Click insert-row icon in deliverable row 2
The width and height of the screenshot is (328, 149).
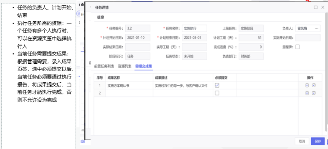click(313, 93)
